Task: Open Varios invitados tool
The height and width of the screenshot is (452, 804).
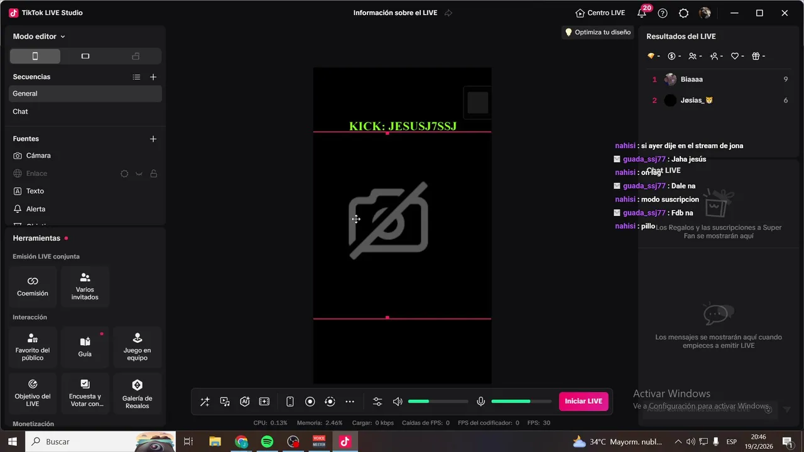Action: (x=85, y=287)
